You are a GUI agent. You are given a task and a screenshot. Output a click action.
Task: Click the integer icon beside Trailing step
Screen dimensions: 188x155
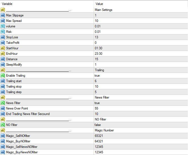[2, 92]
